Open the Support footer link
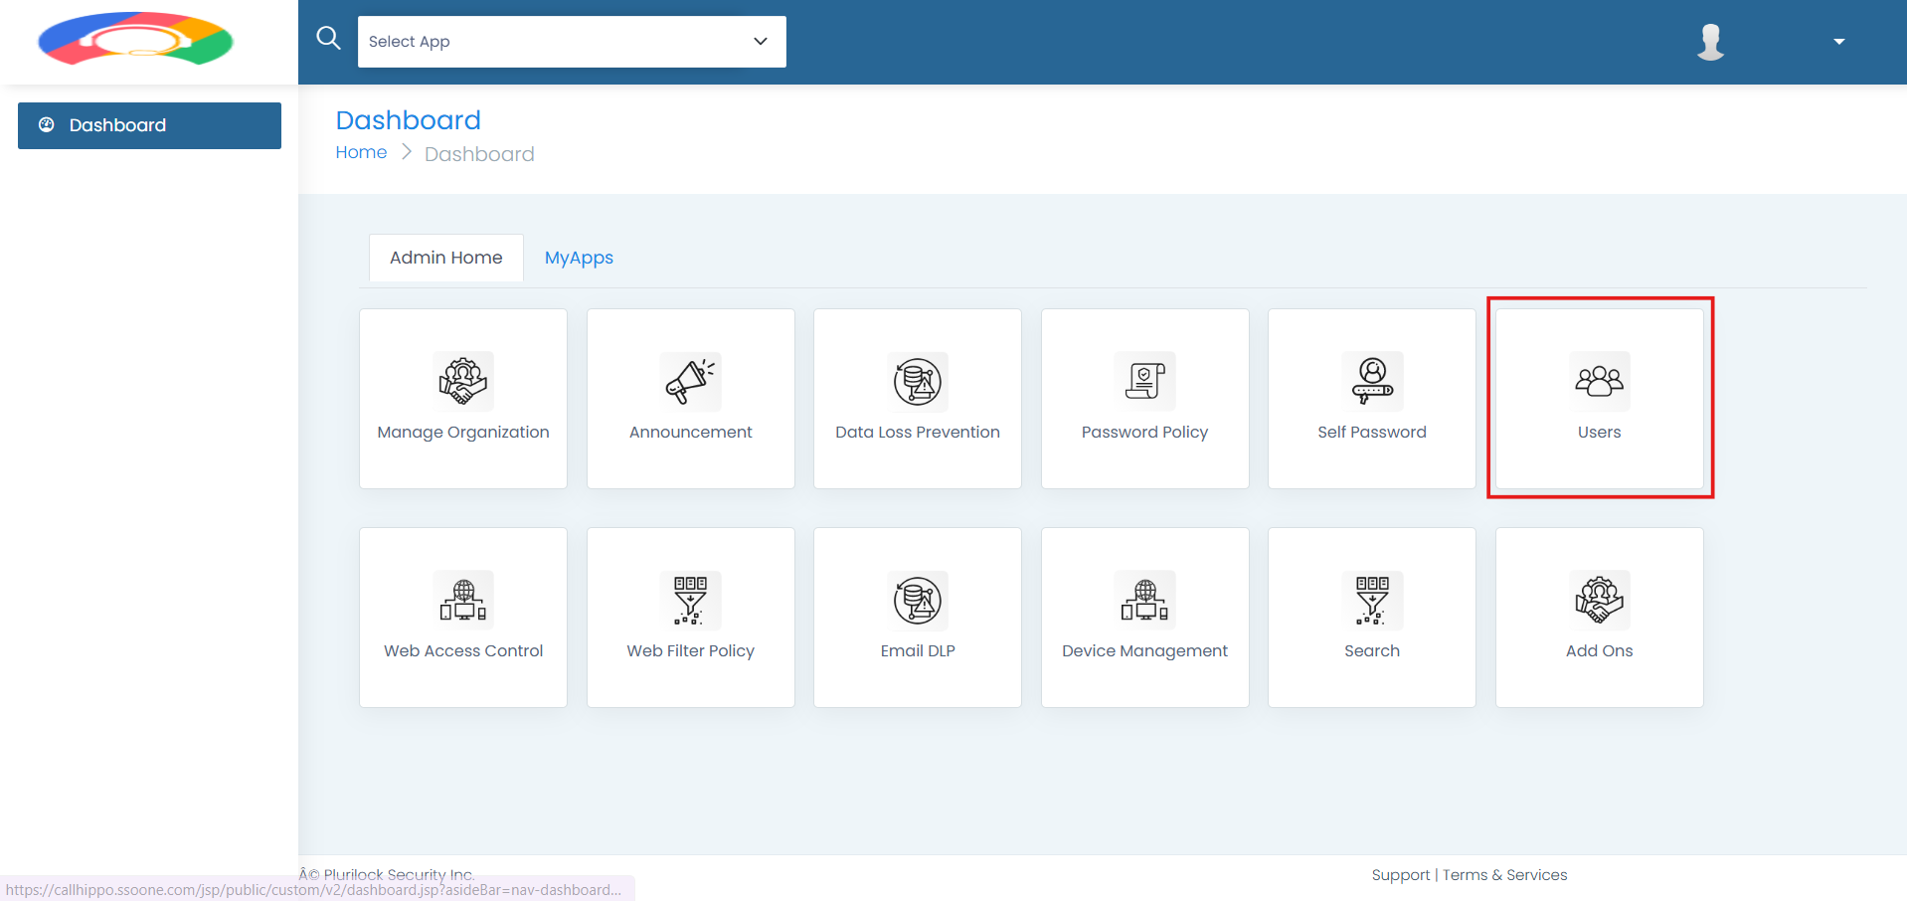Screen dimensions: 1907x901 point(1400,875)
